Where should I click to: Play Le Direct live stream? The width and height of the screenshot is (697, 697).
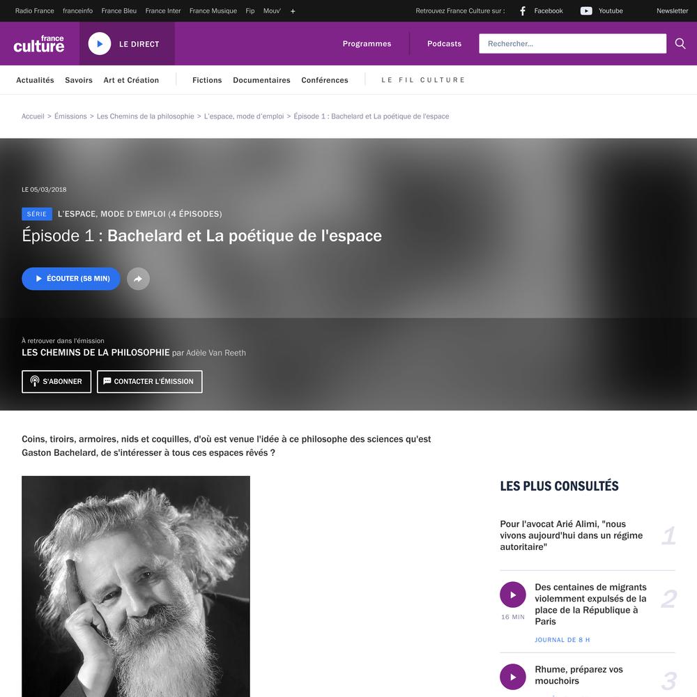tap(100, 43)
